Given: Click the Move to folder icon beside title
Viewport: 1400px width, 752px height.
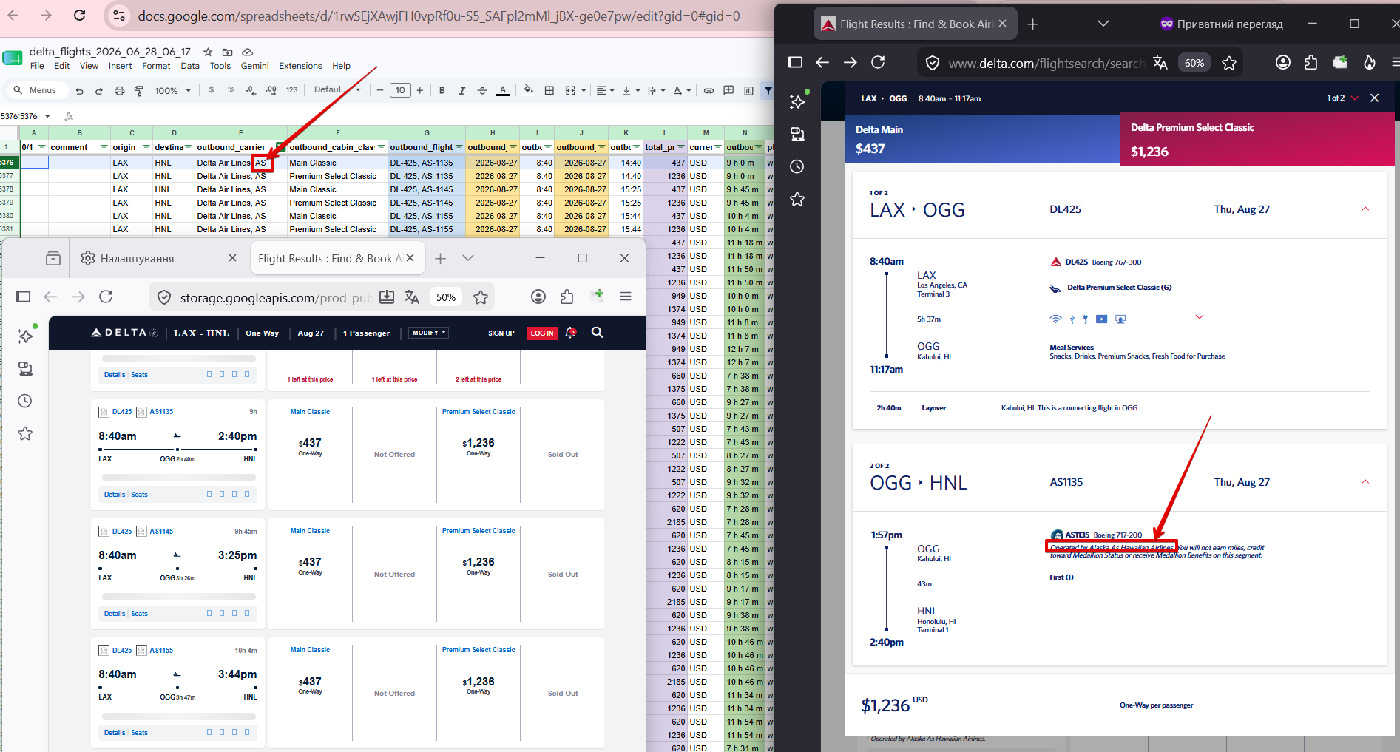Looking at the screenshot, I should pos(228,52).
